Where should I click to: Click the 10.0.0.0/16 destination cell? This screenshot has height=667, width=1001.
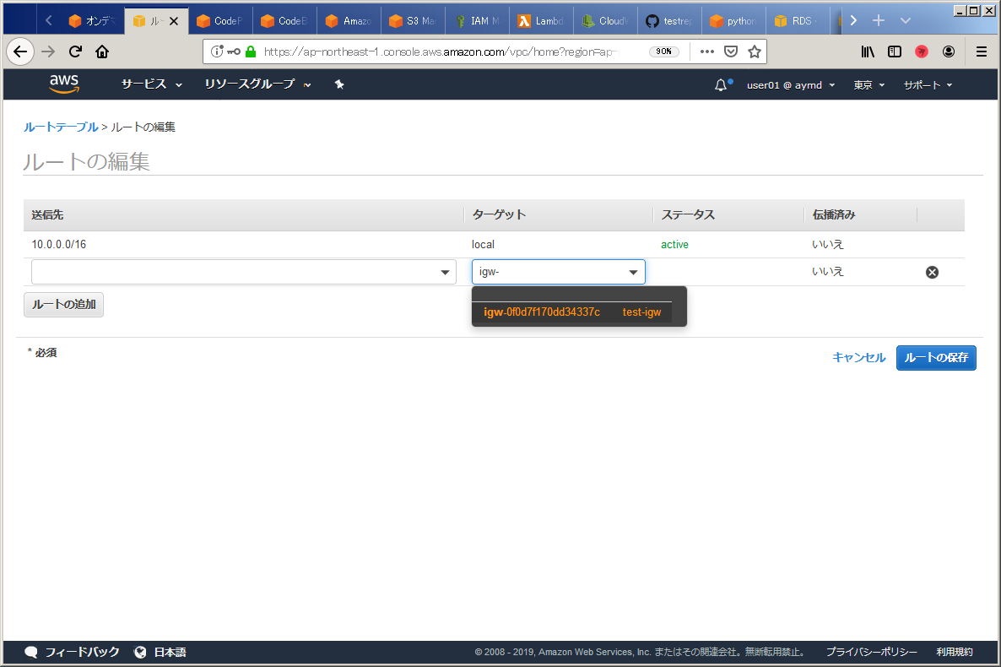pos(59,244)
